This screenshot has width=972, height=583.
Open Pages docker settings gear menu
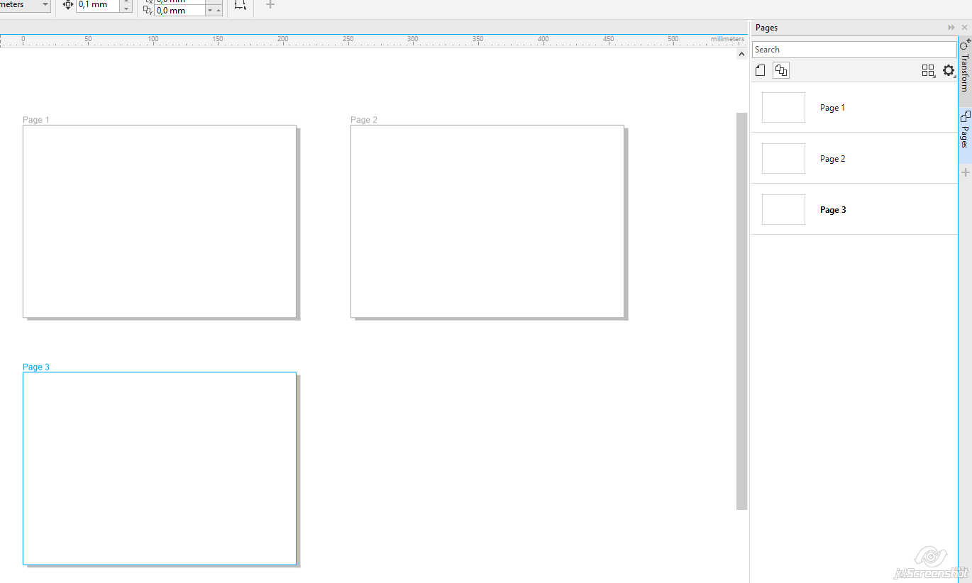(949, 70)
